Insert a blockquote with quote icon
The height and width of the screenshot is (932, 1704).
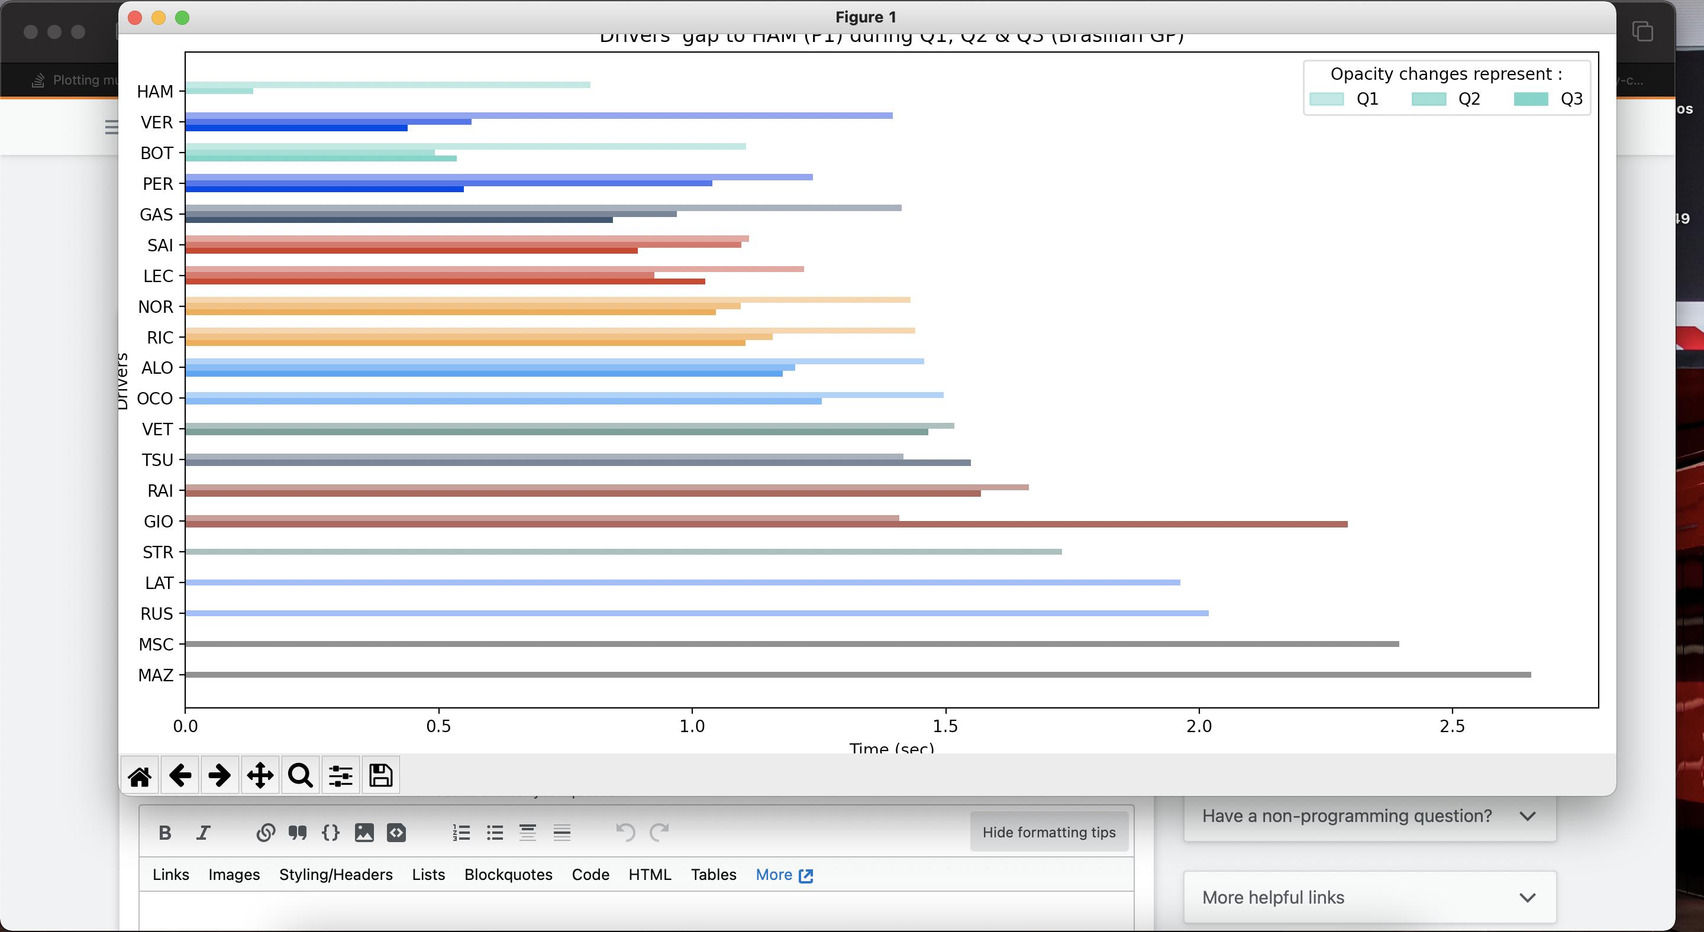tap(298, 833)
